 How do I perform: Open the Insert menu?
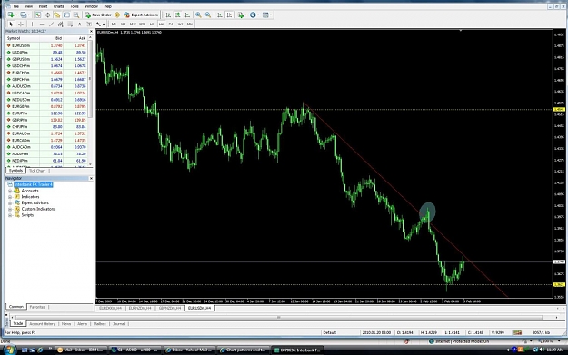tap(43, 6)
